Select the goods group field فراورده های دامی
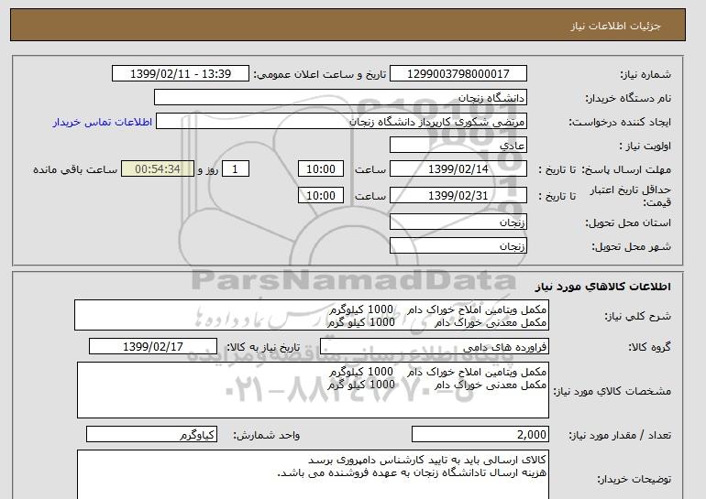The image size is (706, 499). point(434,347)
